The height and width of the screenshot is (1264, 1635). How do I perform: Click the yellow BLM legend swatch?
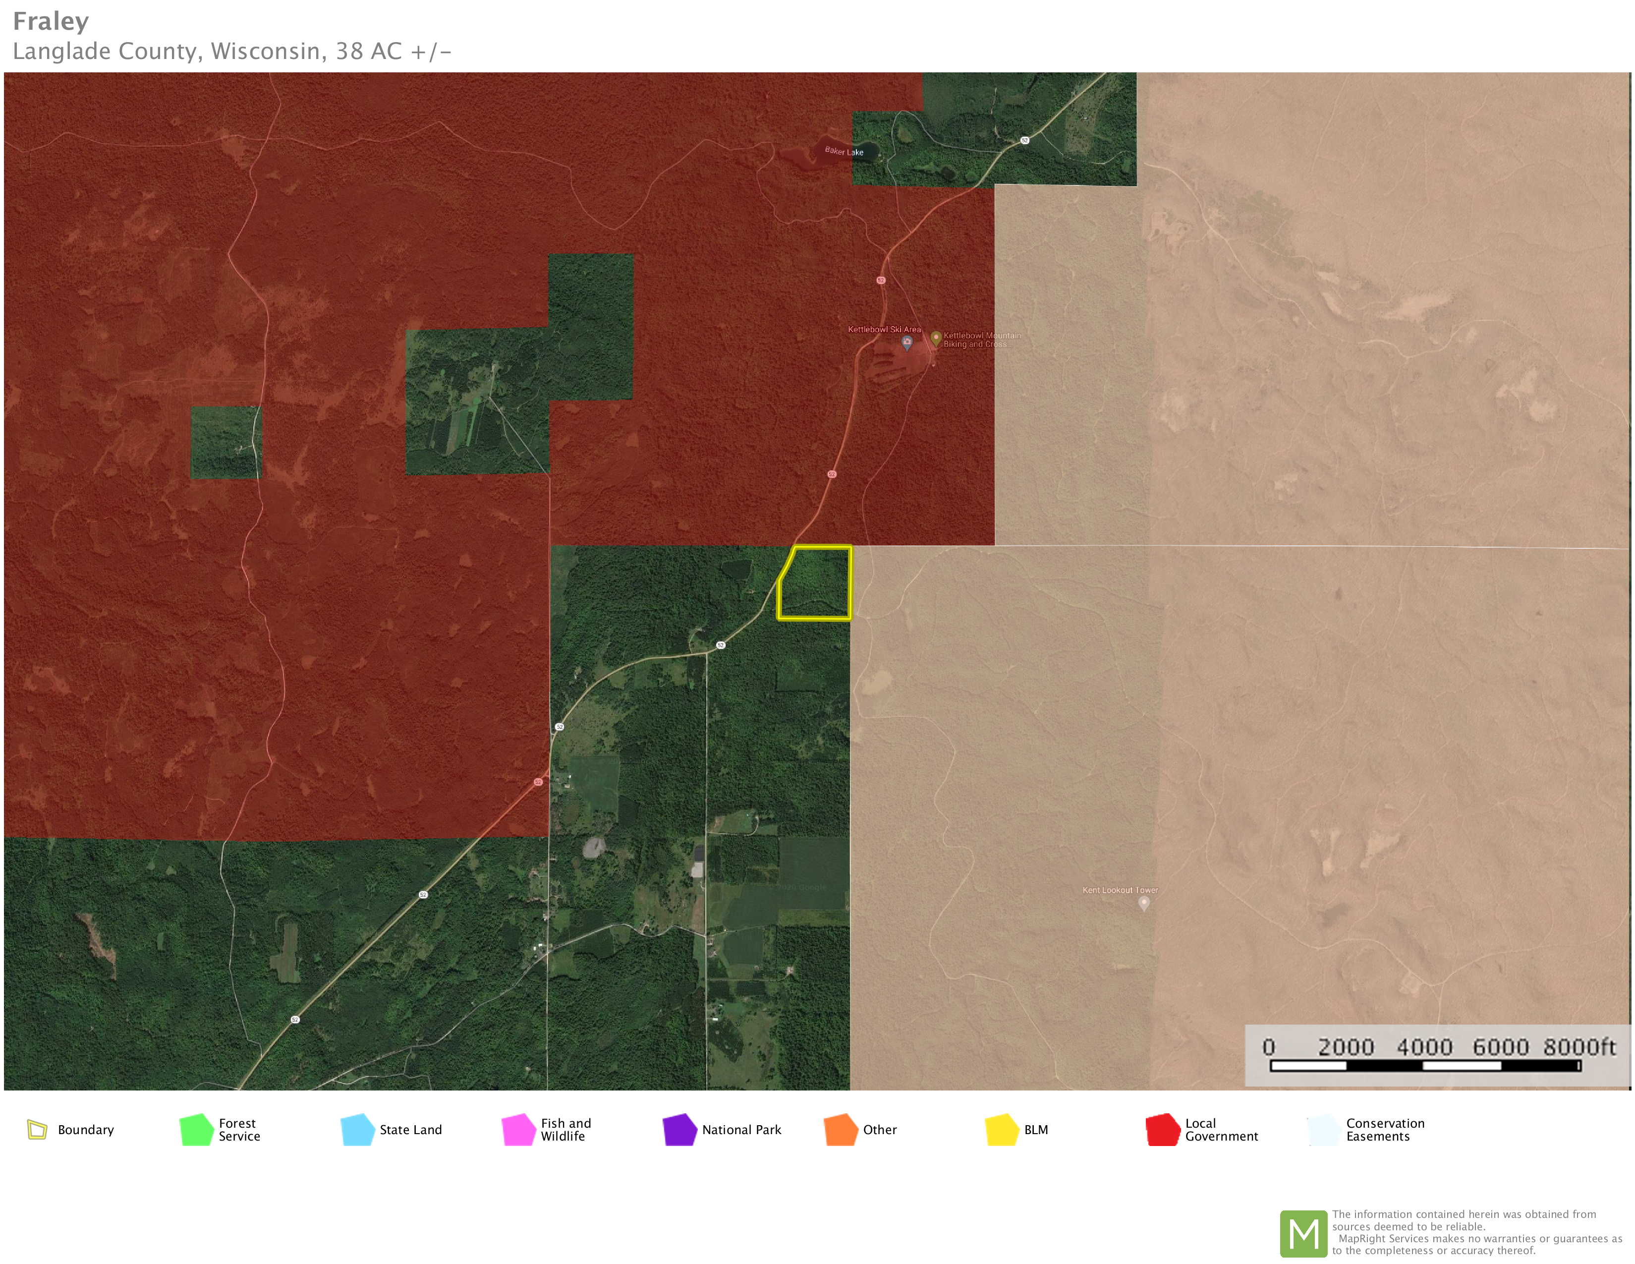[1002, 1130]
